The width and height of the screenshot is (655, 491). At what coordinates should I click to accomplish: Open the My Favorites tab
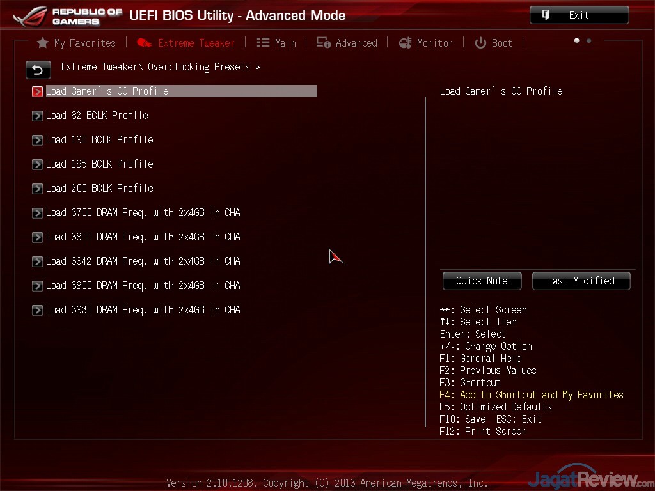(x=77, y=43)
